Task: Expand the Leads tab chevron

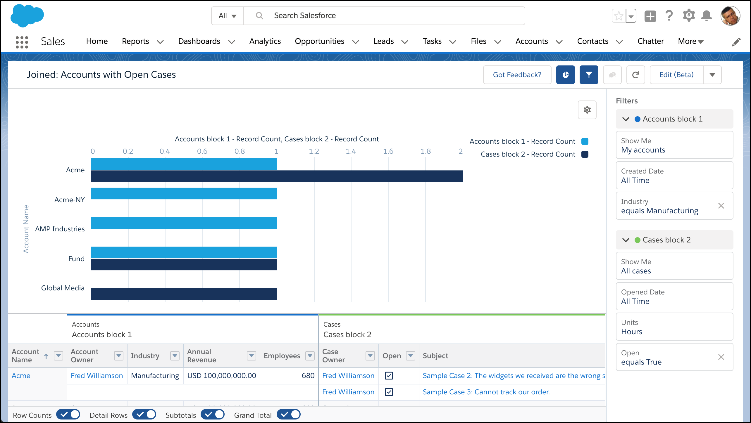Action: (404, 42)
